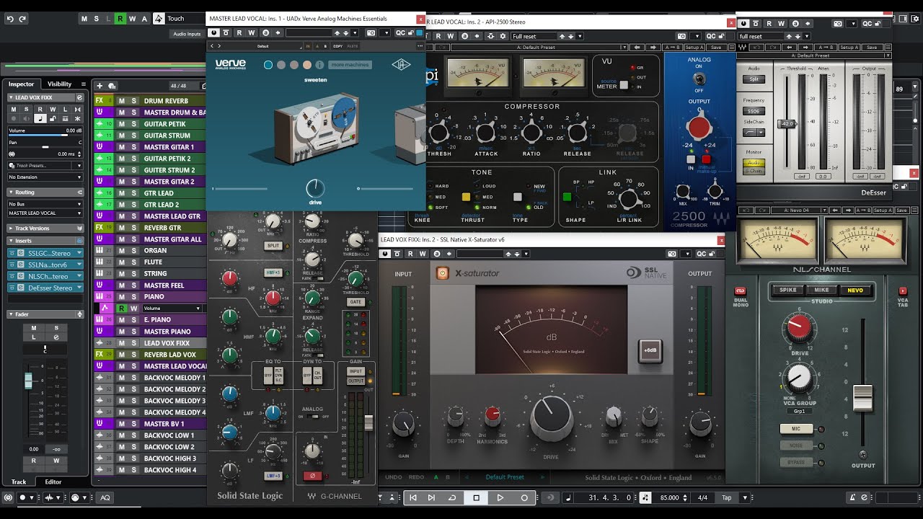Click the DeEsser Threshold slider handle
Viewport: 923px width, 519px height.
tap(787, 124)
